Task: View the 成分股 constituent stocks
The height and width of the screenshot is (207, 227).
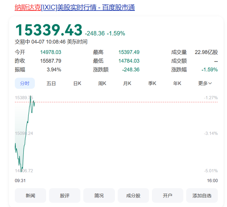Action: point(133,196)
